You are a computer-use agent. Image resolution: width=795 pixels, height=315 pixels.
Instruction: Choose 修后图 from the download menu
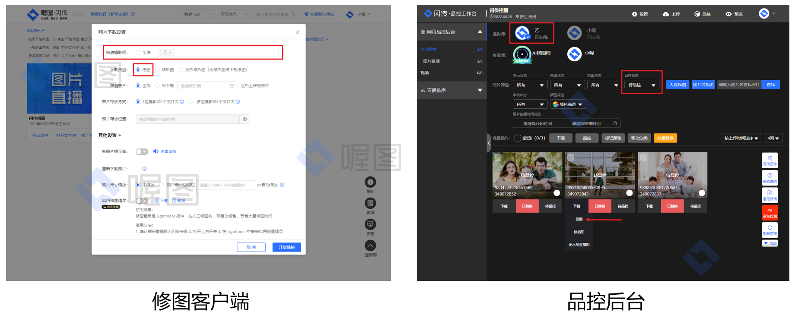579,232
